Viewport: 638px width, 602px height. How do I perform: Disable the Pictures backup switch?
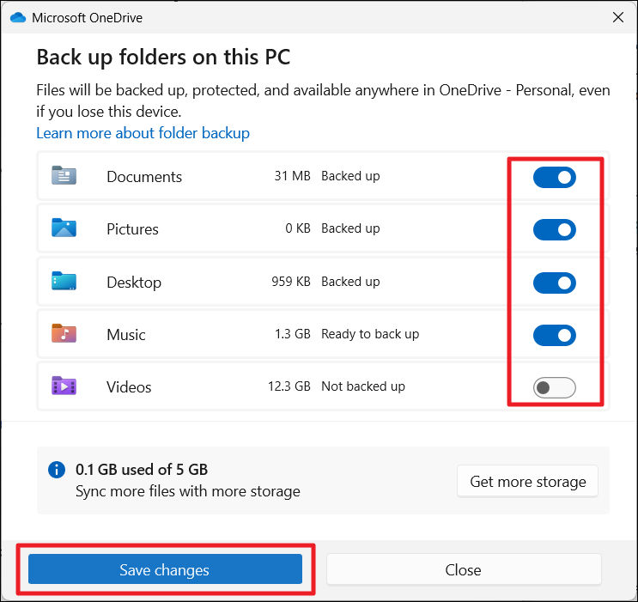point(554,230)
